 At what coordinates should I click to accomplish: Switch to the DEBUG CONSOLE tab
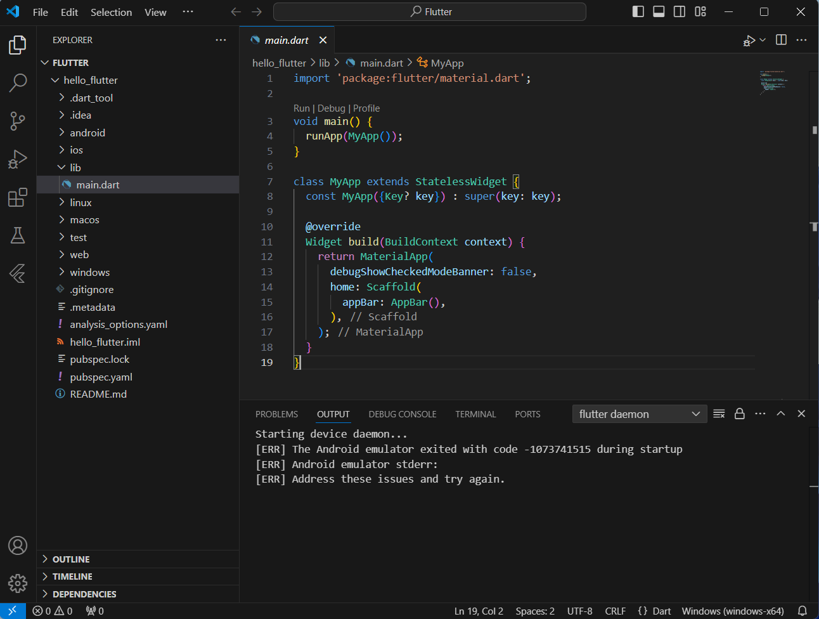(x=403, y=414)
